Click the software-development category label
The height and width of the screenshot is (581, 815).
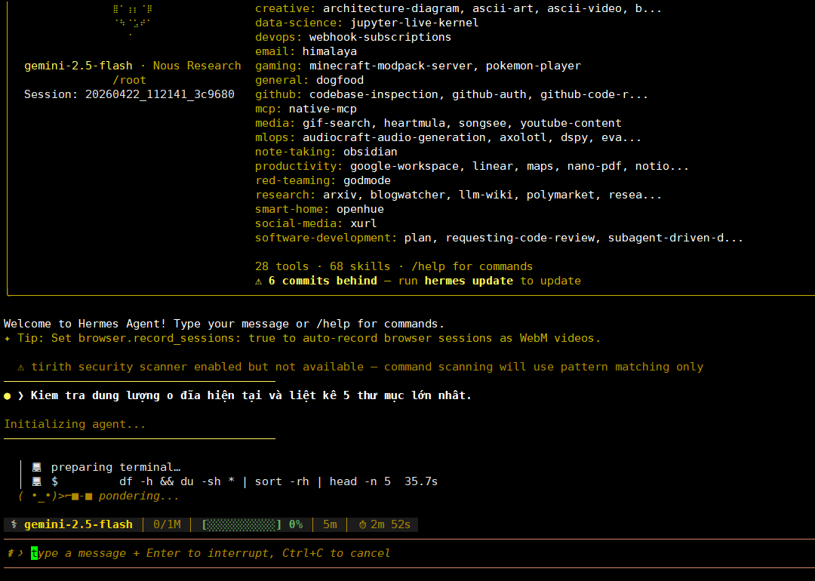click(326, 238)
